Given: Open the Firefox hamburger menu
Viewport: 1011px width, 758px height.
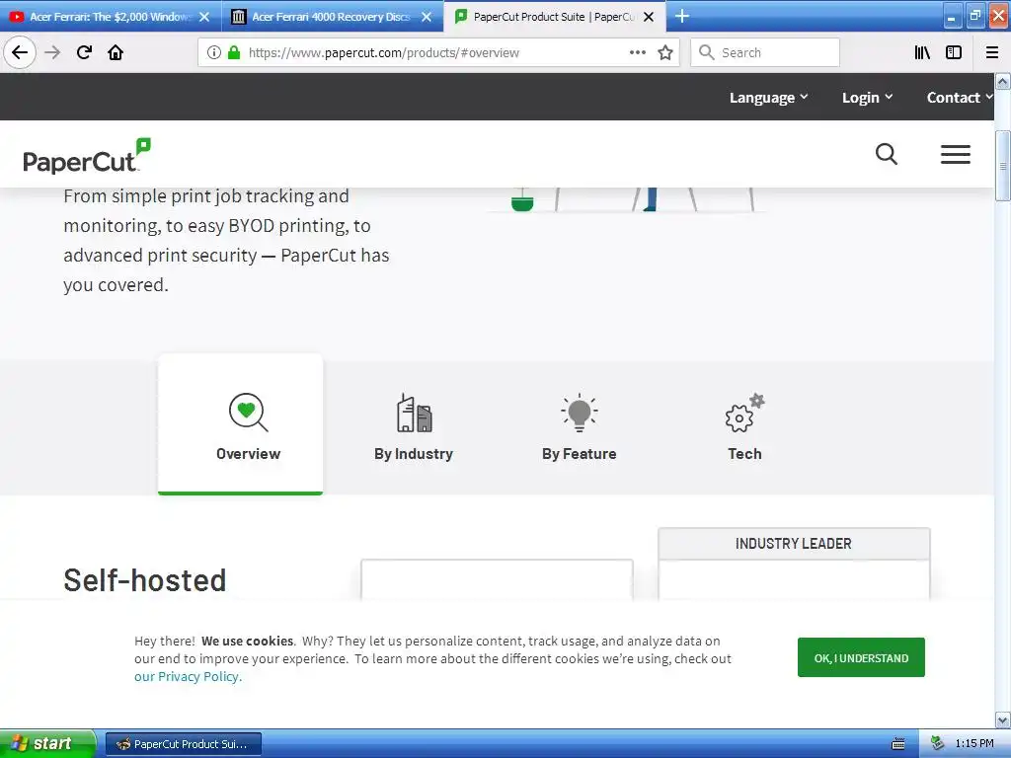Looking at the screenshot, I should (992, 52).
